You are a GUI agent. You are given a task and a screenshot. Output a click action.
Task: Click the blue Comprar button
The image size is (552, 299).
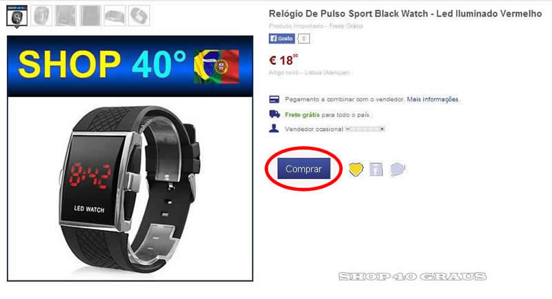coord(304,169)
